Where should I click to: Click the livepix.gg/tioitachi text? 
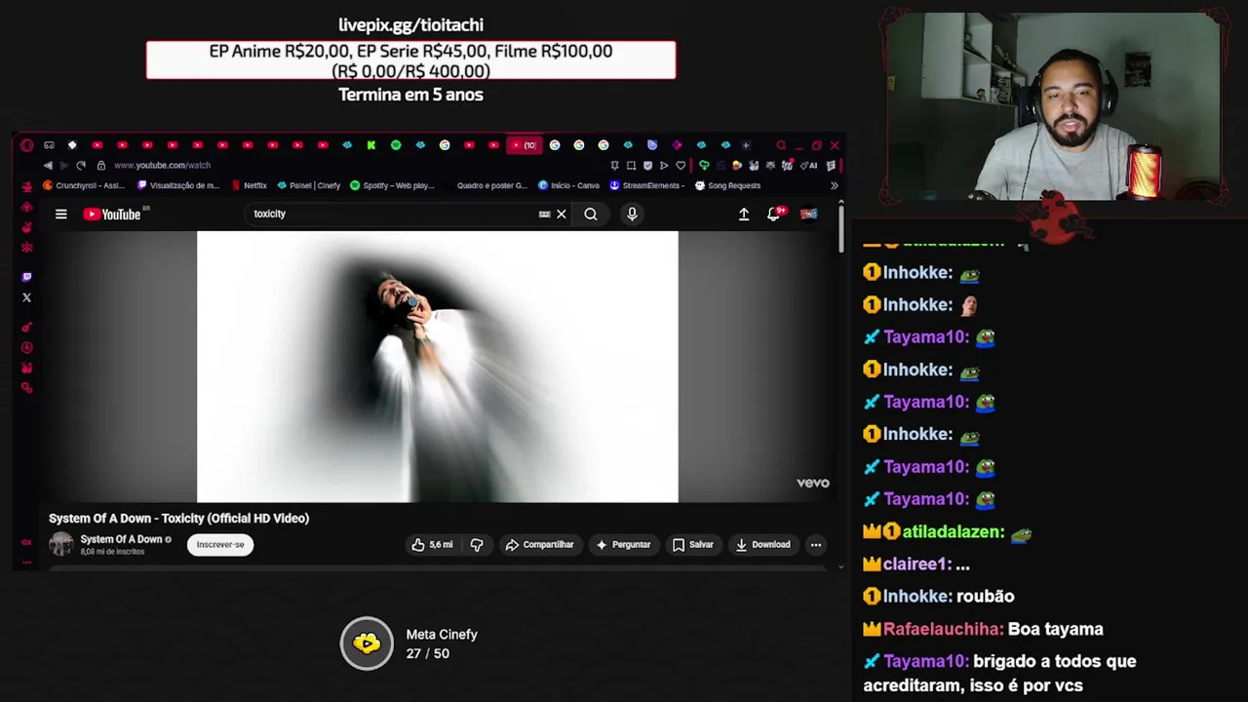(x=410, y=24)
